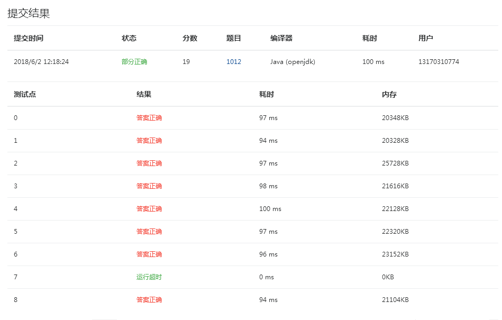Click the 测试点 column header
Image resolution: width=502 pixels, height=320 pixels.
coord(25,94)
